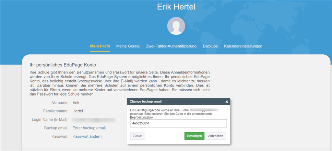Click the profile avatar picture

coord(176,26)
